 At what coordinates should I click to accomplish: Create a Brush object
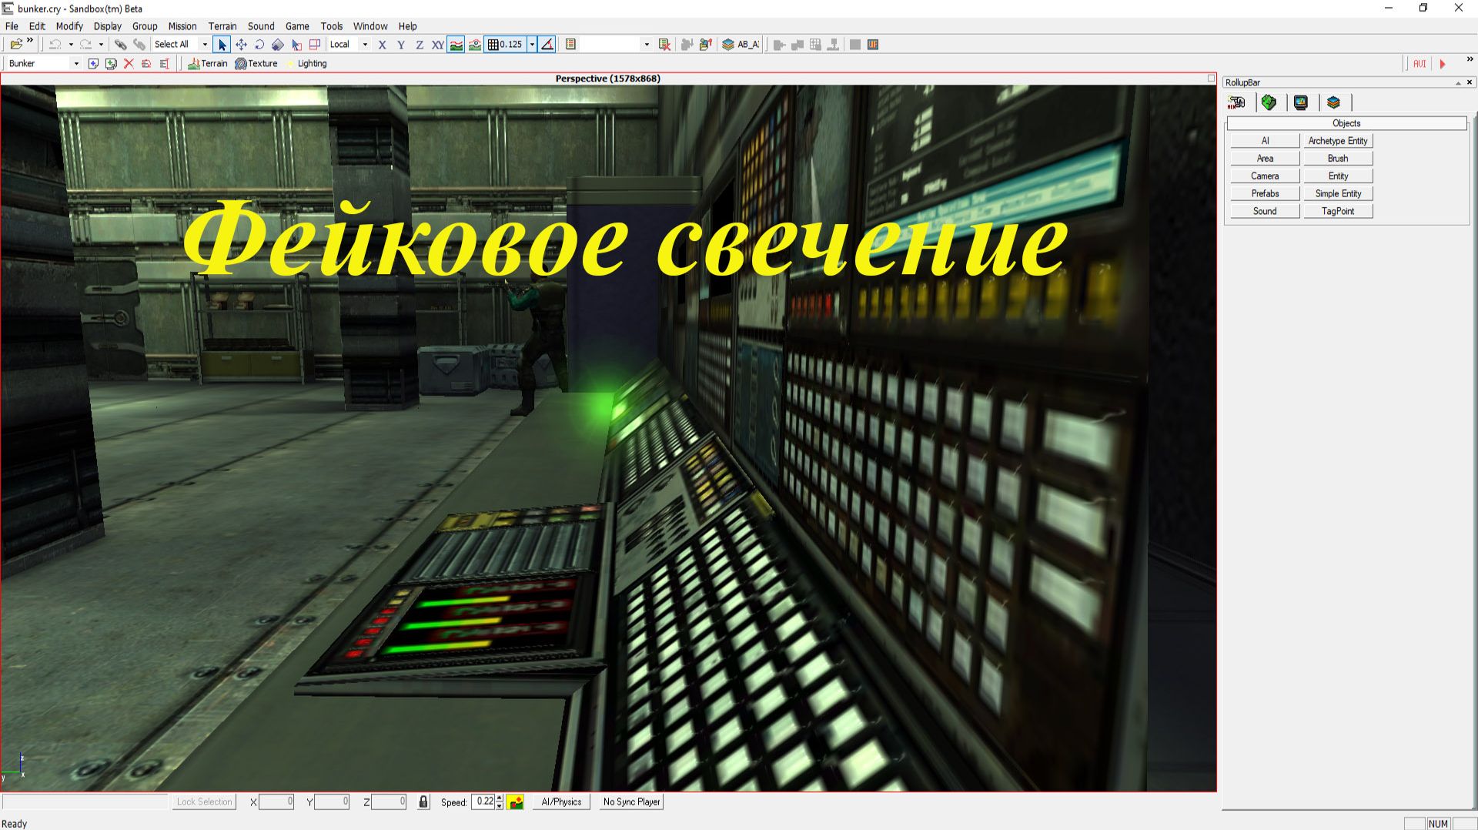pos(1338,158)
